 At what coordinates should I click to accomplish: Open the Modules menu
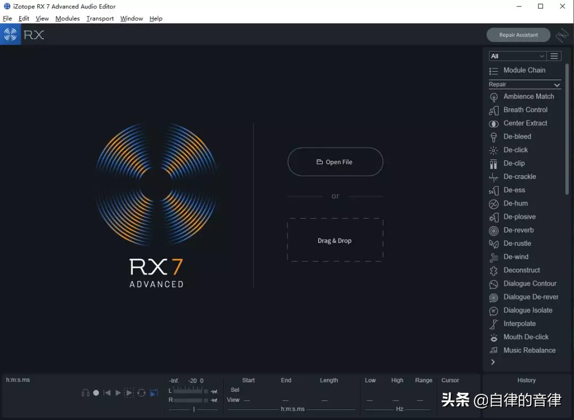(x=67, y=18)
